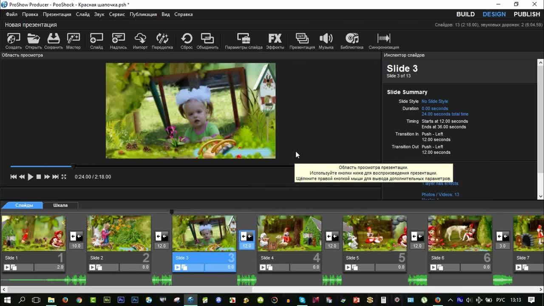Select Slide 6 thumbnail
The height and width of the screenshot is (306, 544).
tap(460, 233)
